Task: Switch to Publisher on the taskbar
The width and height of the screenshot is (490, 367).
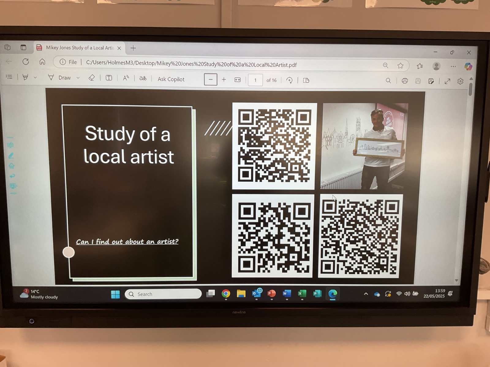Action: pyautogui.click(x=317, y=294)
